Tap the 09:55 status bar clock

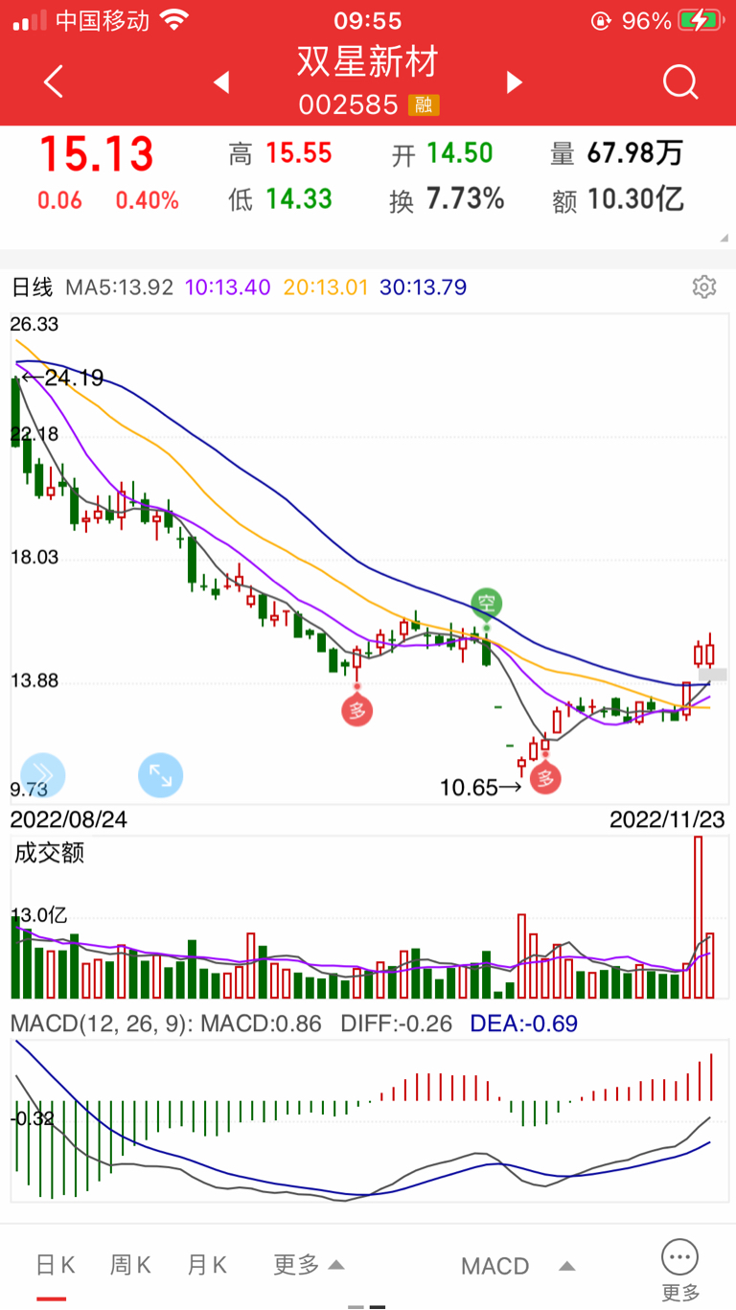(368, 20)
